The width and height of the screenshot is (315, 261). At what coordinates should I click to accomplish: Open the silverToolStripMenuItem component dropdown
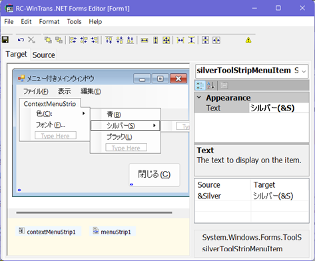pos(304,71)
